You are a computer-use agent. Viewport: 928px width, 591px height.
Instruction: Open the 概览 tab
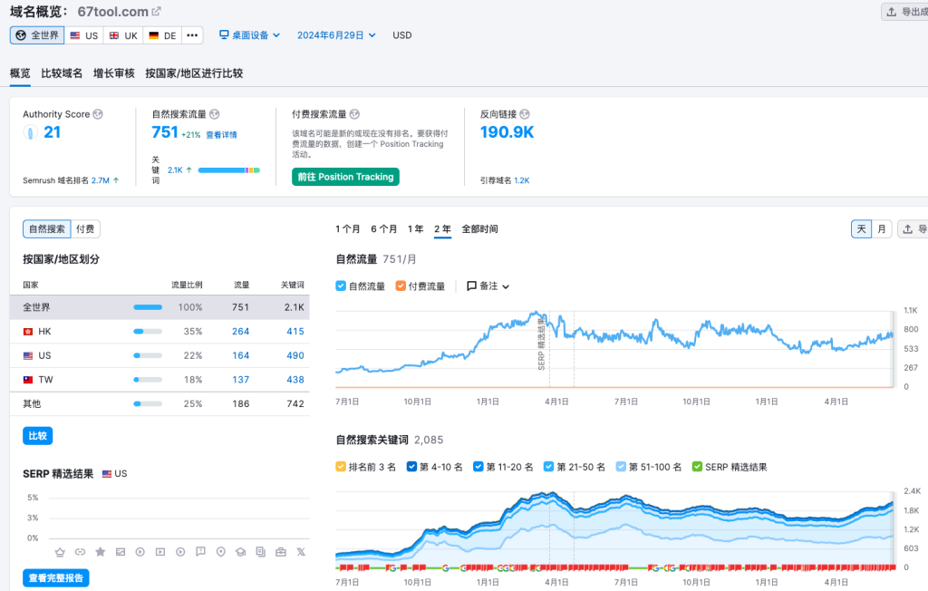click(x=20, y=73)
